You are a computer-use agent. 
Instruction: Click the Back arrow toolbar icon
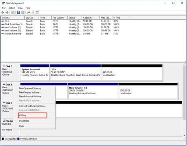3,12
